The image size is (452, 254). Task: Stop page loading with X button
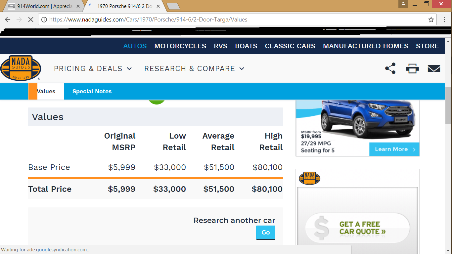point(30,20)
